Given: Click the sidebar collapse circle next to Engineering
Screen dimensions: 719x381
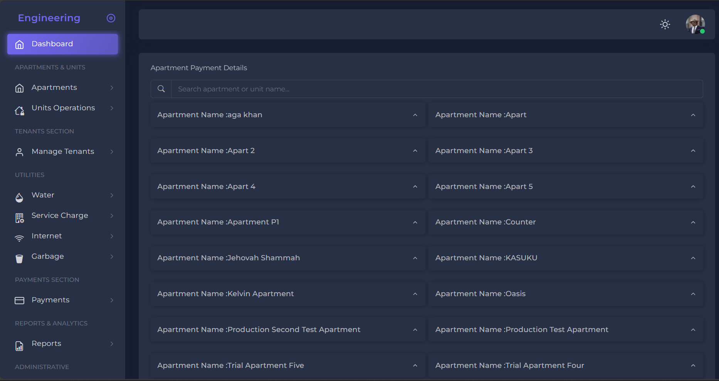Looking at the screenshot, I should click(x=111, y=18).
